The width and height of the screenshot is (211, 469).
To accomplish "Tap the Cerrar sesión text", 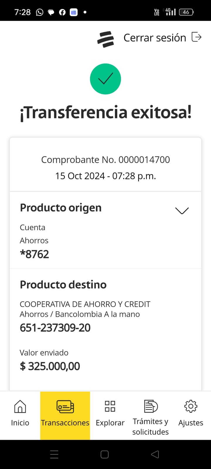I will pos(155,38).
